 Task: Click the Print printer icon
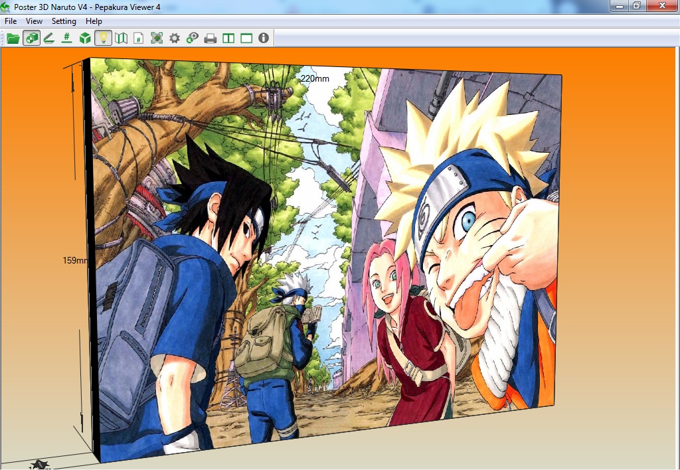point(211,38)
